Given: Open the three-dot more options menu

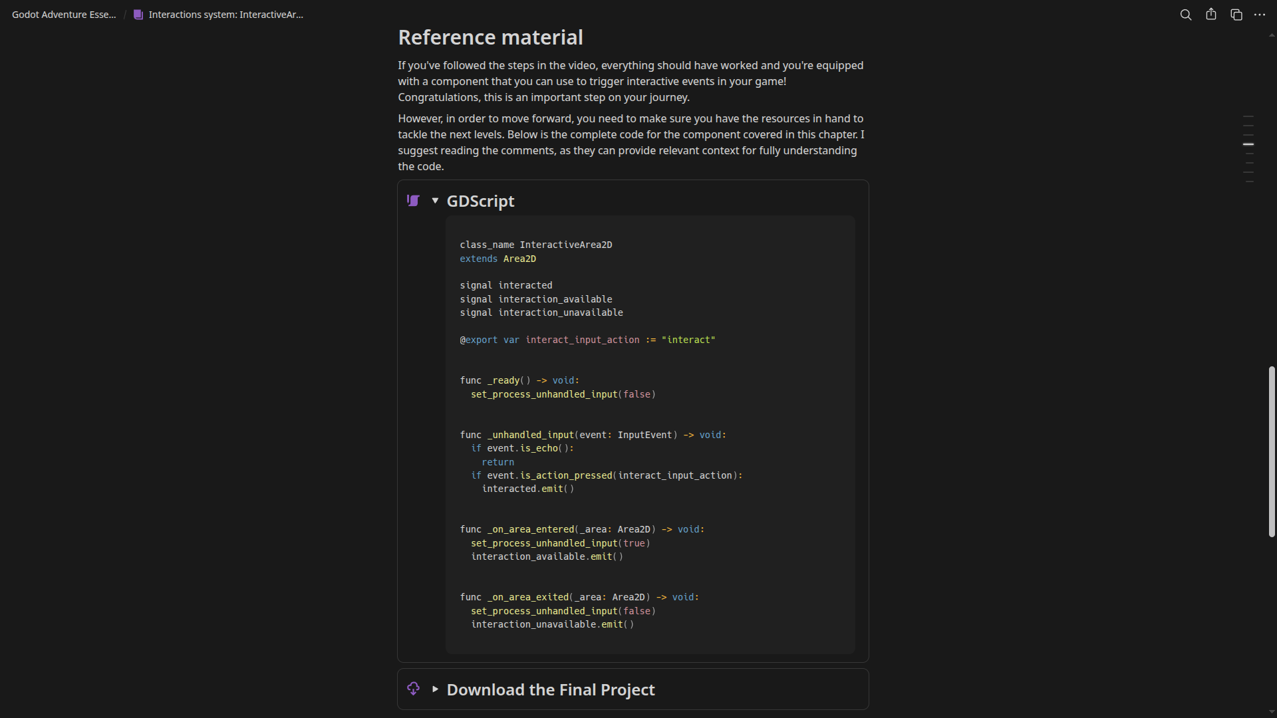Looking at the screenshot, I should coord(1260,15).
